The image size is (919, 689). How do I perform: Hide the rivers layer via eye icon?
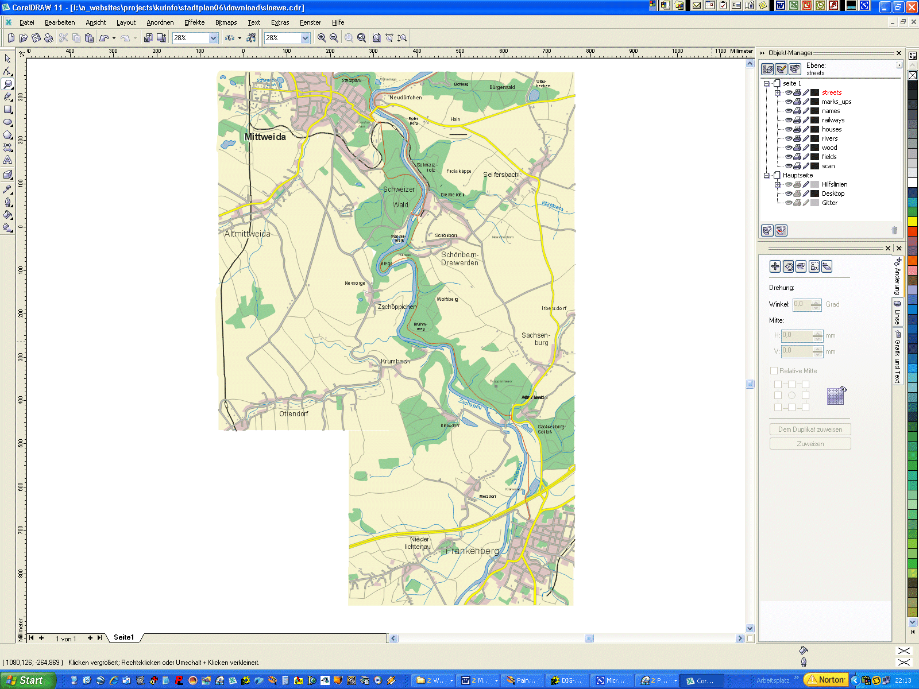tap(789, 138)
